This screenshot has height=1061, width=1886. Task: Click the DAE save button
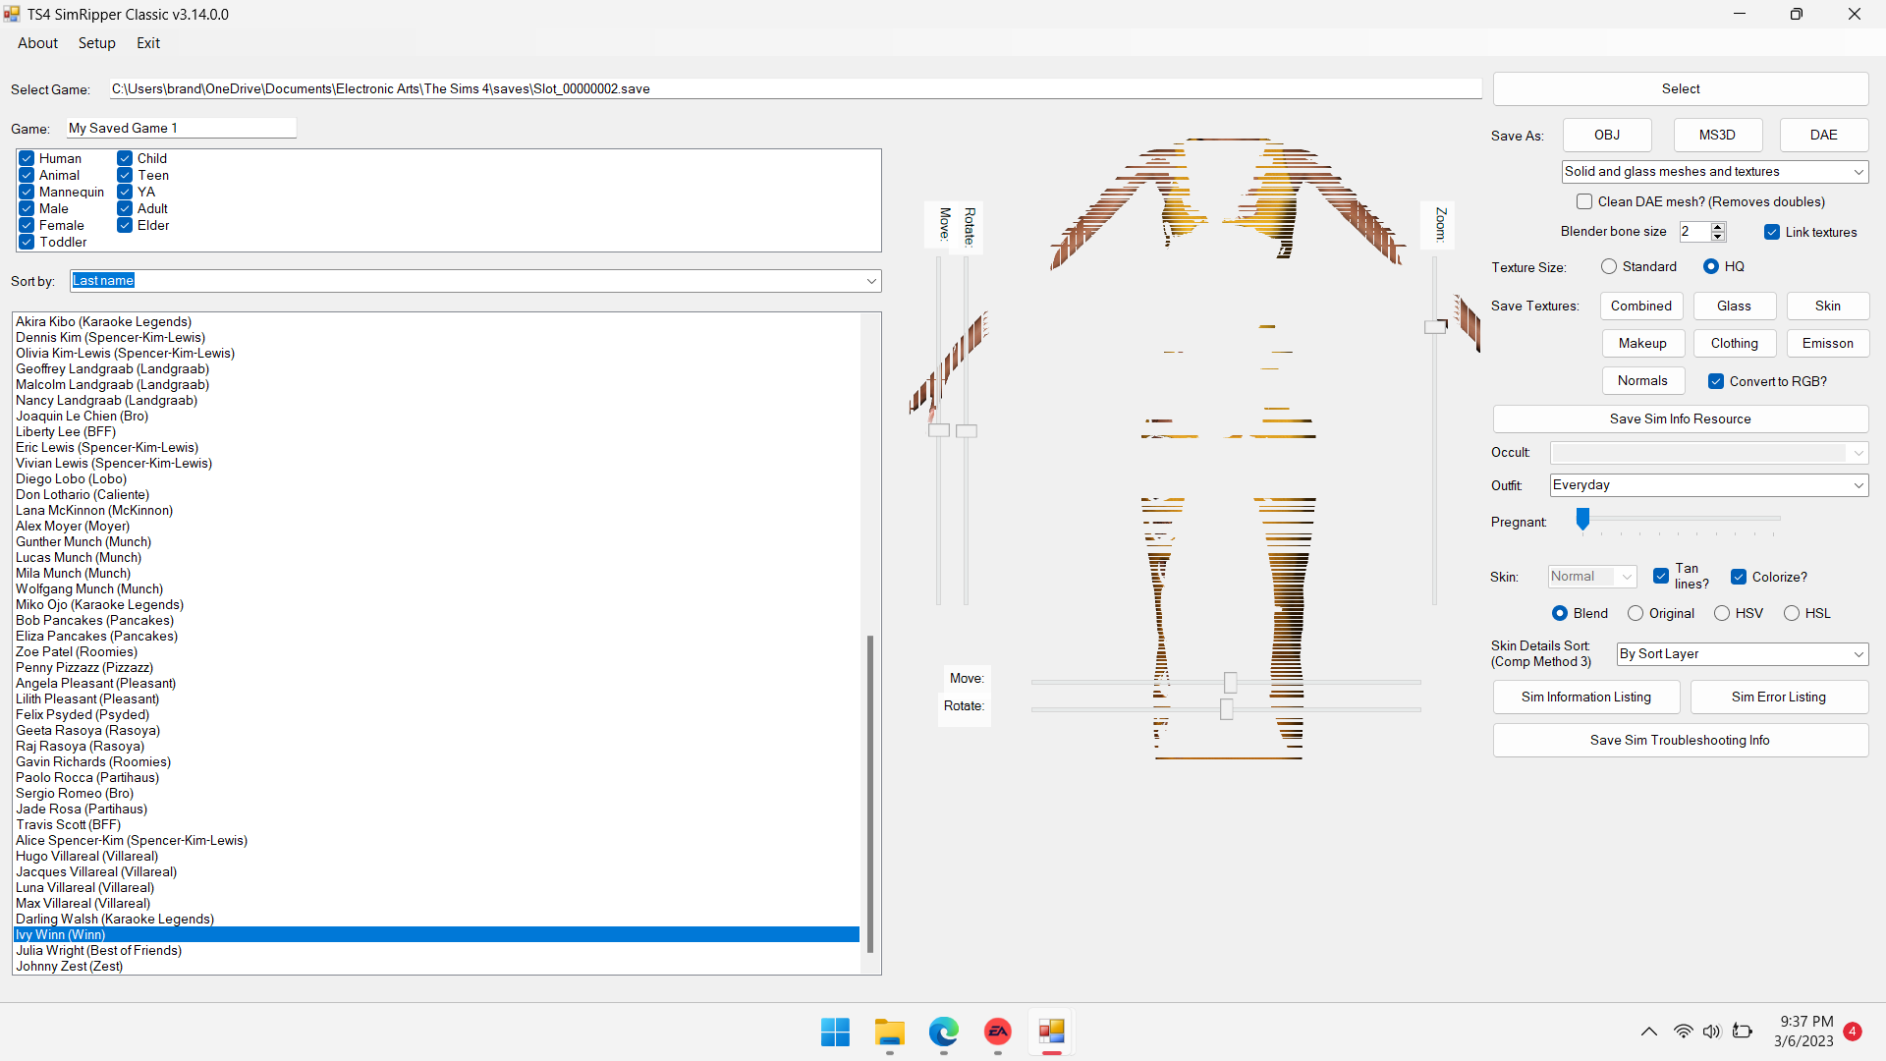point(1823,135)
